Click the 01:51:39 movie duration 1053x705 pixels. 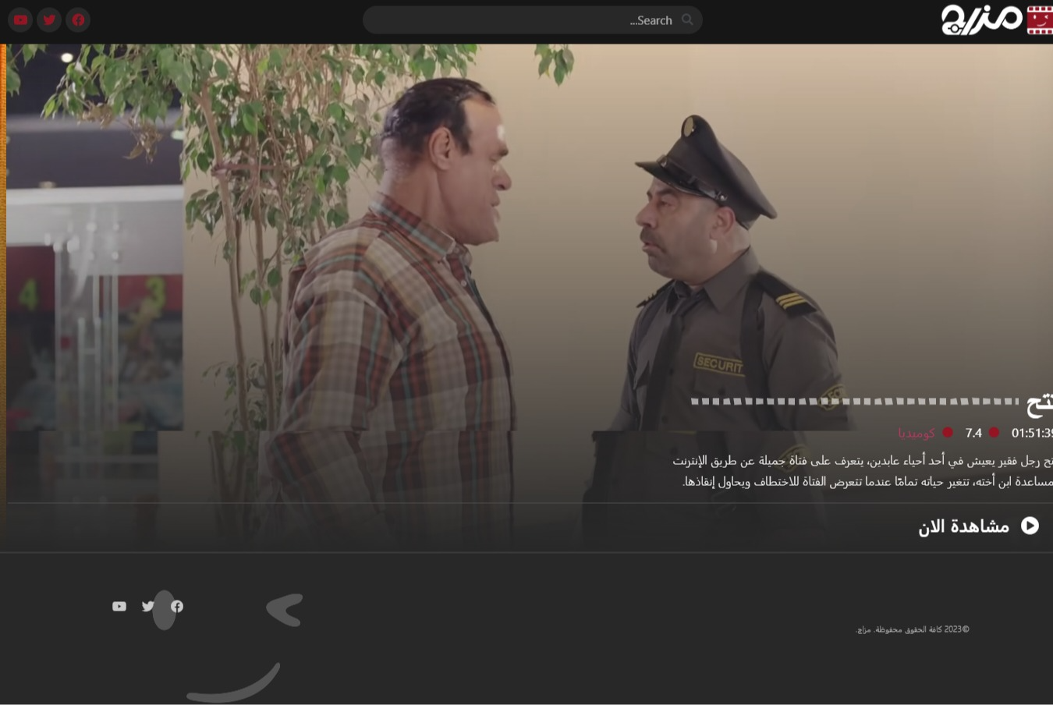pyautogui.click(x=1032, y=433)
